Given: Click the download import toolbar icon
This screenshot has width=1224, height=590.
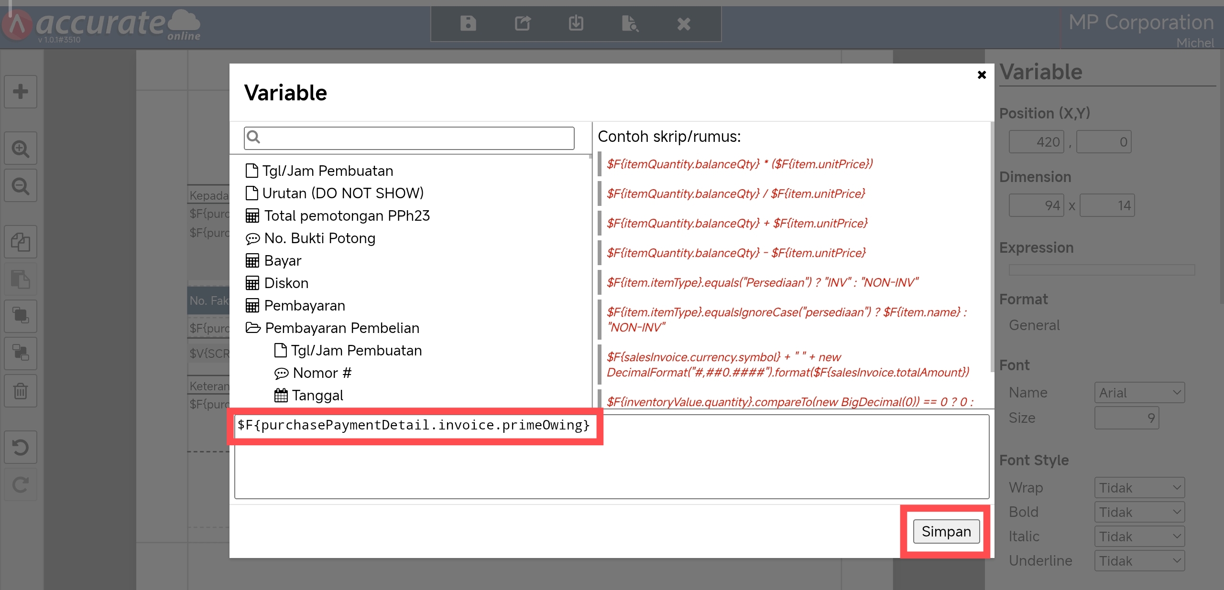Looking at the screenshot, I should [576, 23].
